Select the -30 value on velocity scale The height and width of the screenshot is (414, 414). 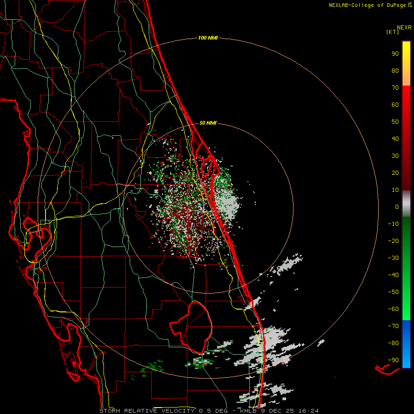(393, 258)
